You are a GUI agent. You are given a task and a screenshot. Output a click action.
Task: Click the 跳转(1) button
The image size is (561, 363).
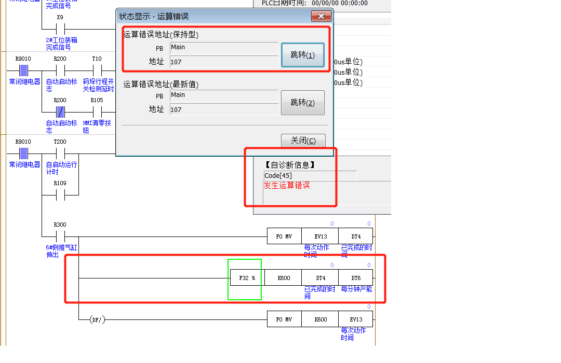tap(302, 55)
